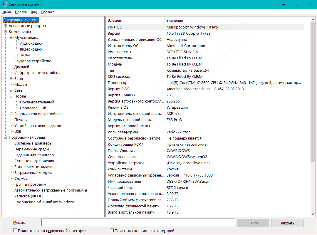Click the Закрыть button
The width and height of the screenshot is (317, 235).
[287, 223]
